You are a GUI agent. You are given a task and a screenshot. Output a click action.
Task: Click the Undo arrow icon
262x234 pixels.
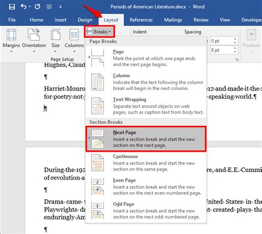[24, 7]
